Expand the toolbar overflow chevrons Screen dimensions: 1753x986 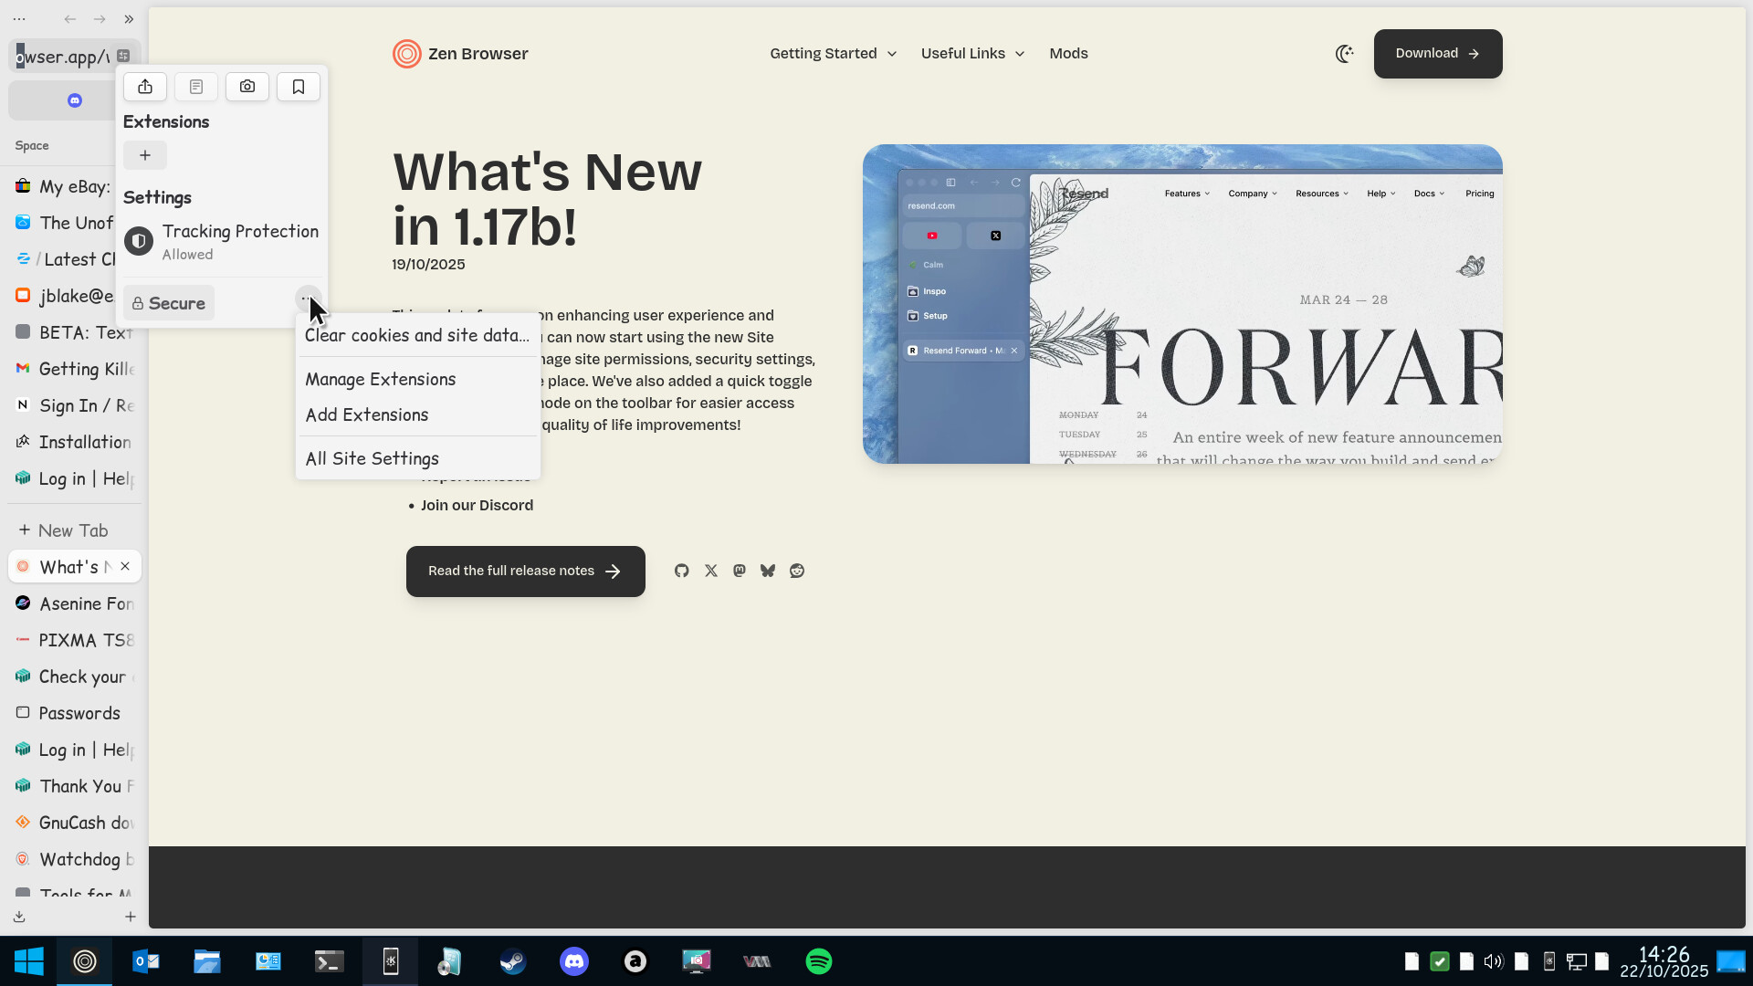click(x=129, y=19)
